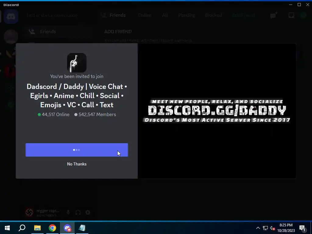Switch to the Online friends tab
Image resolution: width=312 pixels, height=234 pixels.
pyautogui.click(x=145, y=15)
